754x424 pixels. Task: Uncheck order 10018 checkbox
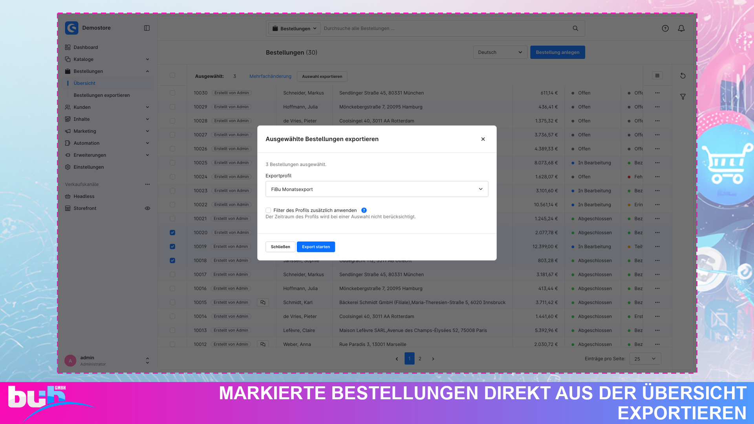[x=172, y=260]
